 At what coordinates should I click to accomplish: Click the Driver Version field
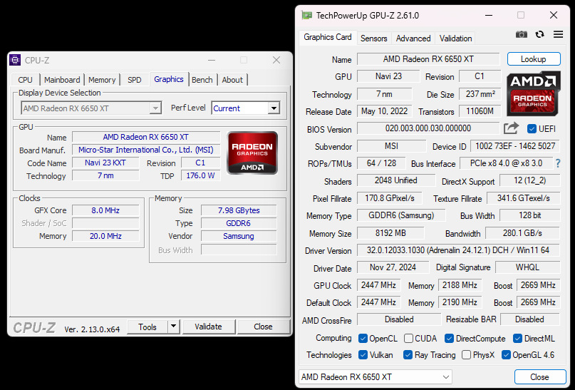pos(458,250)
